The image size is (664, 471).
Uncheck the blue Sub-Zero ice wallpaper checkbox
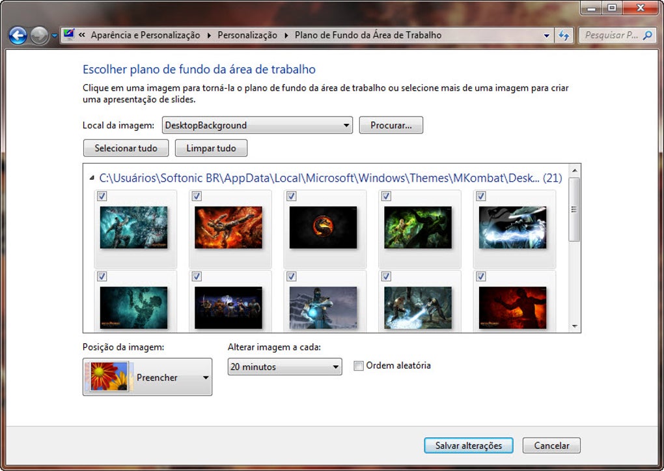[102, 196]
